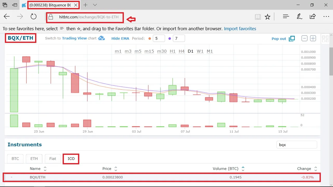Viewport: 333px width, 187px height.
Task: Sort instruments by Price column arrows
Action: 116,169
